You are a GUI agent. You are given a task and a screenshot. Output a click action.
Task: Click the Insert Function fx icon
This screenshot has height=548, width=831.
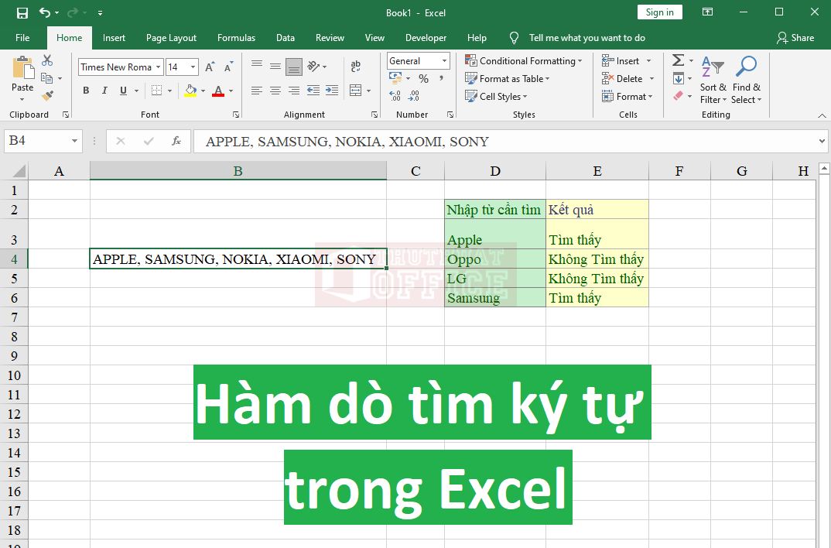pos(176,142)
